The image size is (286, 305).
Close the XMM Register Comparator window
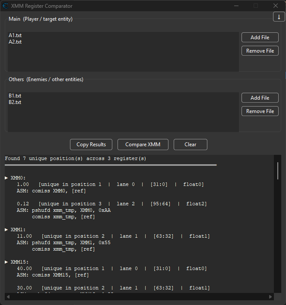(276, 6)
